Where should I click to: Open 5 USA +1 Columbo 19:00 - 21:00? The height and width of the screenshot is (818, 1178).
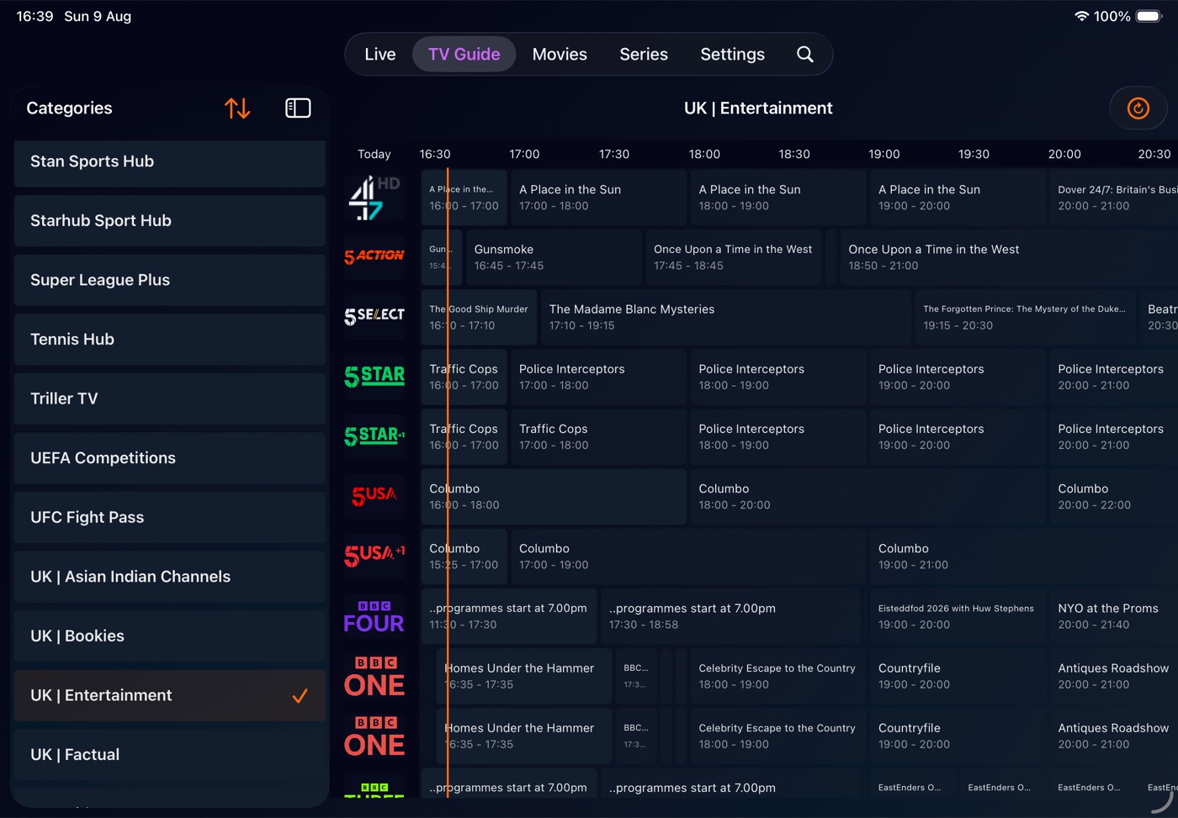(x=1024, y=556)
